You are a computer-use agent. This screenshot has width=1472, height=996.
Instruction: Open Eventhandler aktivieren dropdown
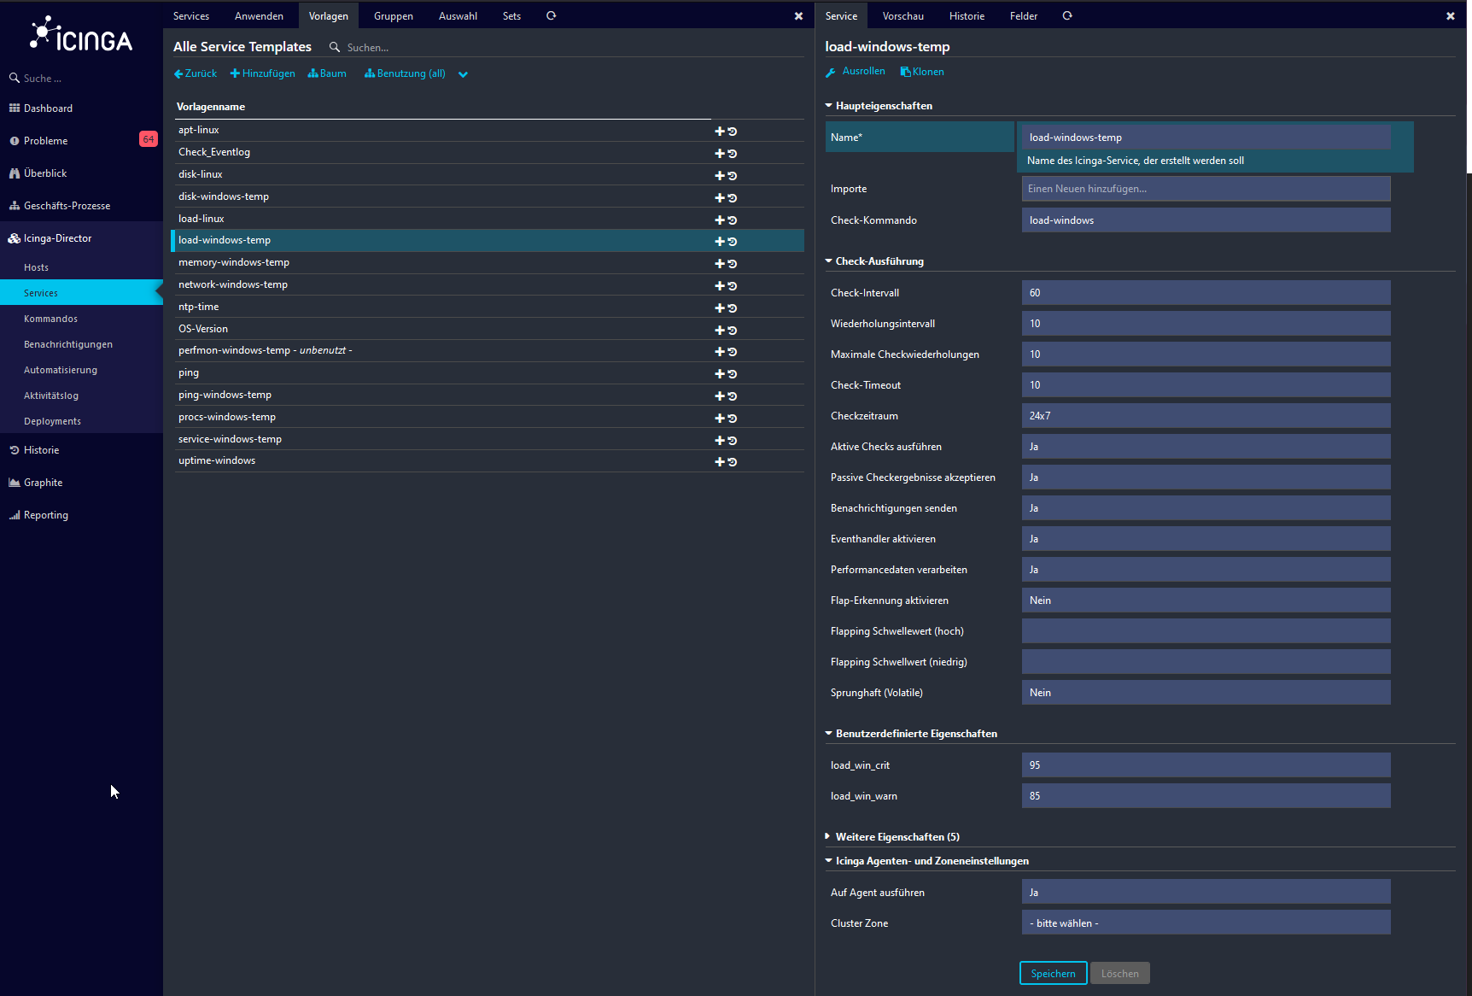pyautogui.click(x=1206, y=539)
